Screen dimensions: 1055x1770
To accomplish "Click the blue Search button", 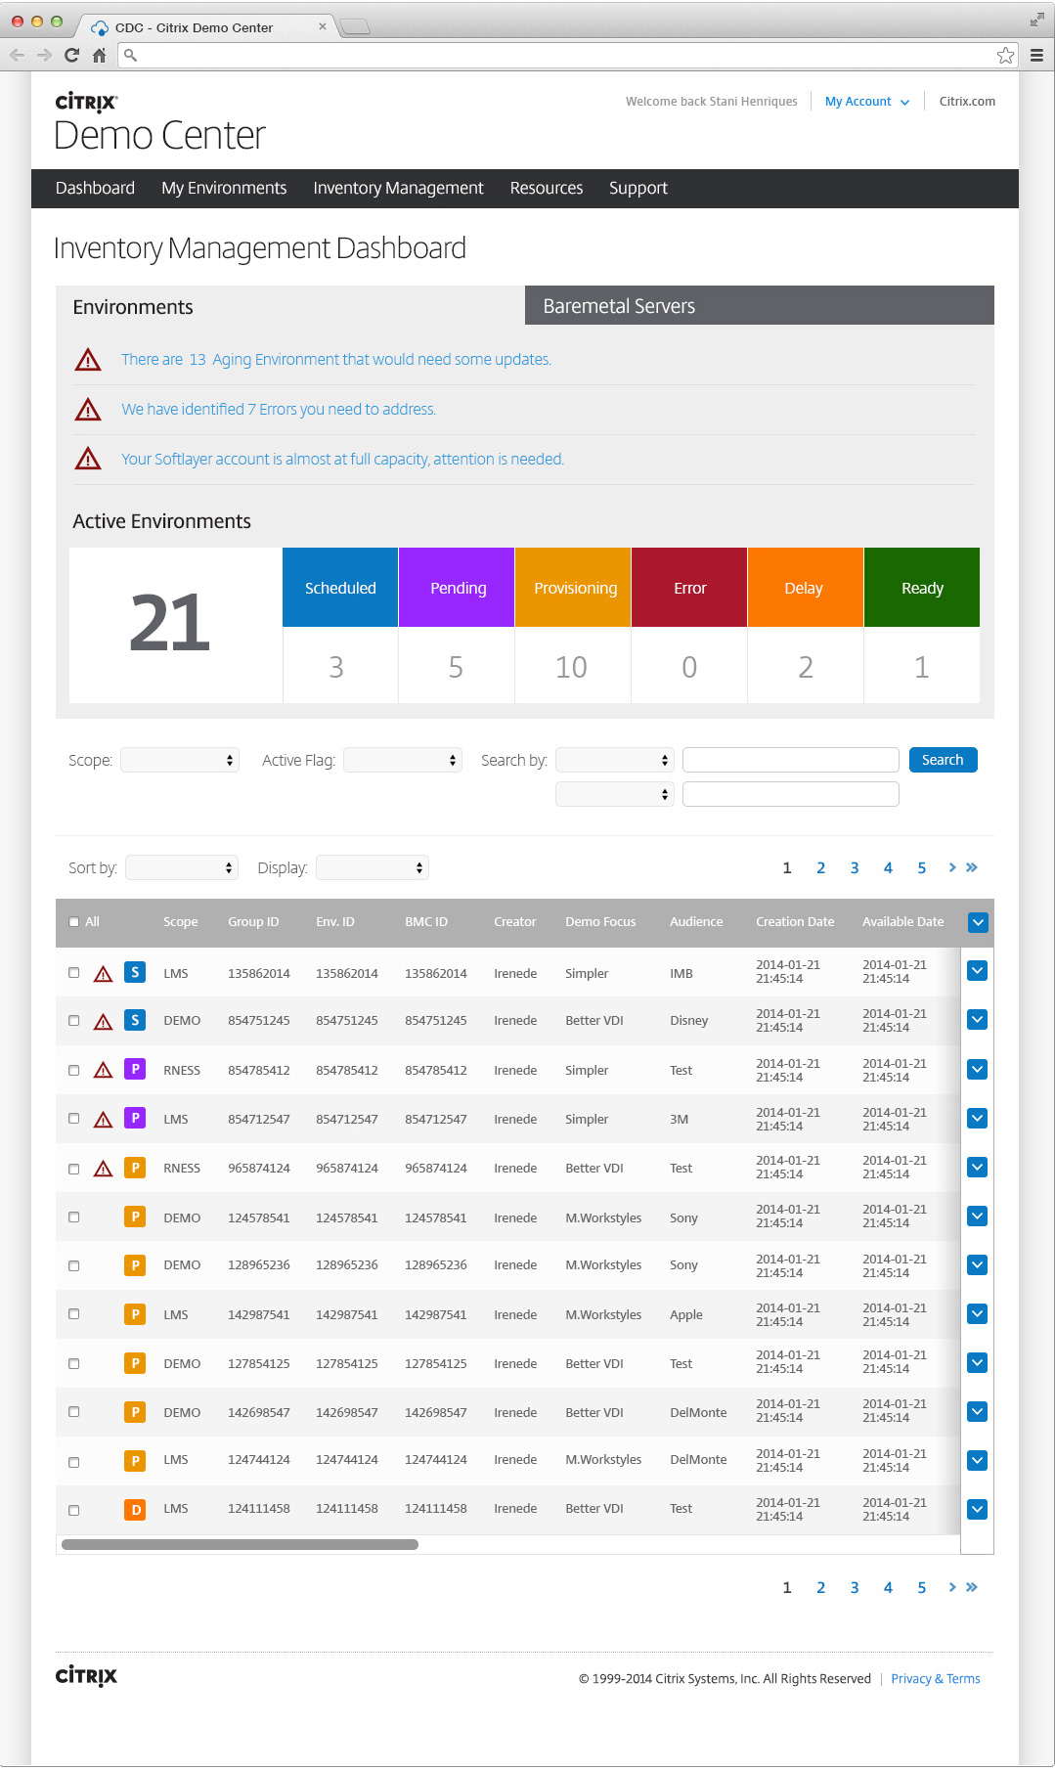I will point(943,760).
